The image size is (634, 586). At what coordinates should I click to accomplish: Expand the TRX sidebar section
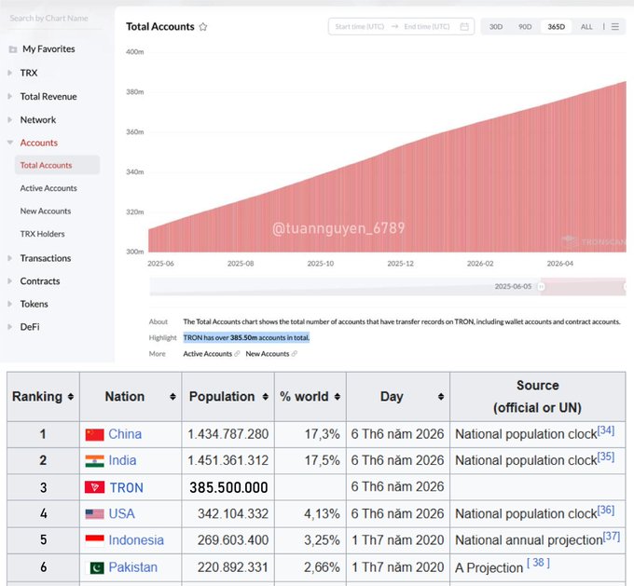(x=10, y=73)
